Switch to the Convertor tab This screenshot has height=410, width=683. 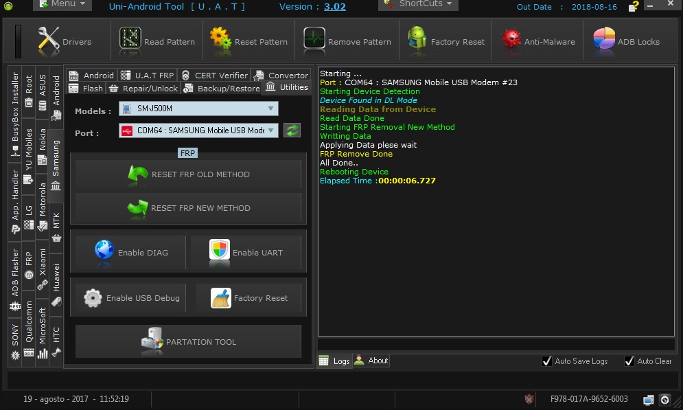tap(281, 75)
